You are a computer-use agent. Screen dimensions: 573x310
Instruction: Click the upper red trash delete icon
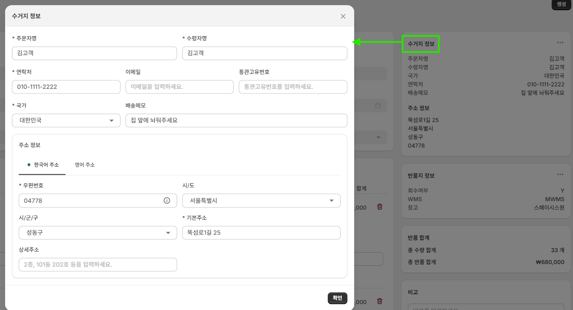coord(380,207)
